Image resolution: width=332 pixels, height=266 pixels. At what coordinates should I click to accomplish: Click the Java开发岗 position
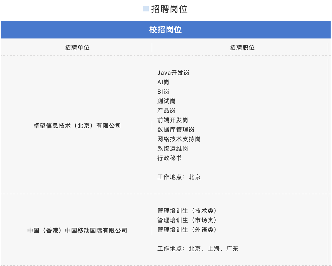[173, 73]
